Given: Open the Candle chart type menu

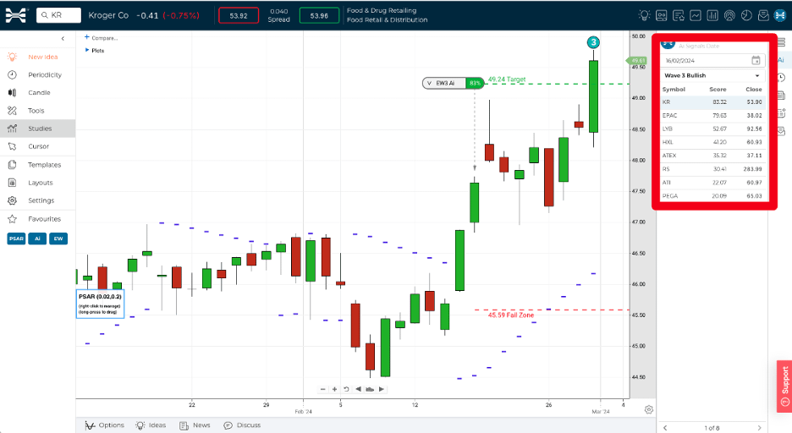Looking at the screenshot, I should (38, 93).
